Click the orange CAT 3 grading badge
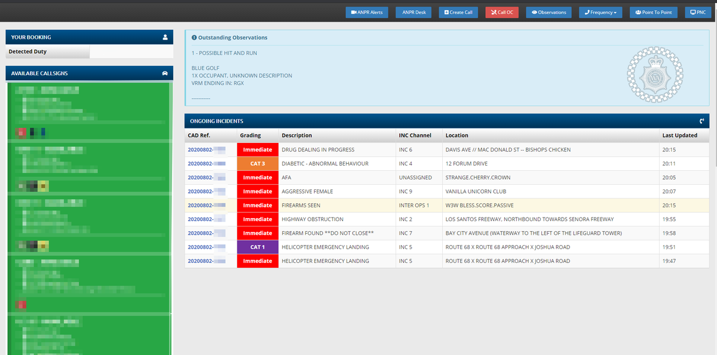This screenshot has width=717, height=355. point(258,164)
